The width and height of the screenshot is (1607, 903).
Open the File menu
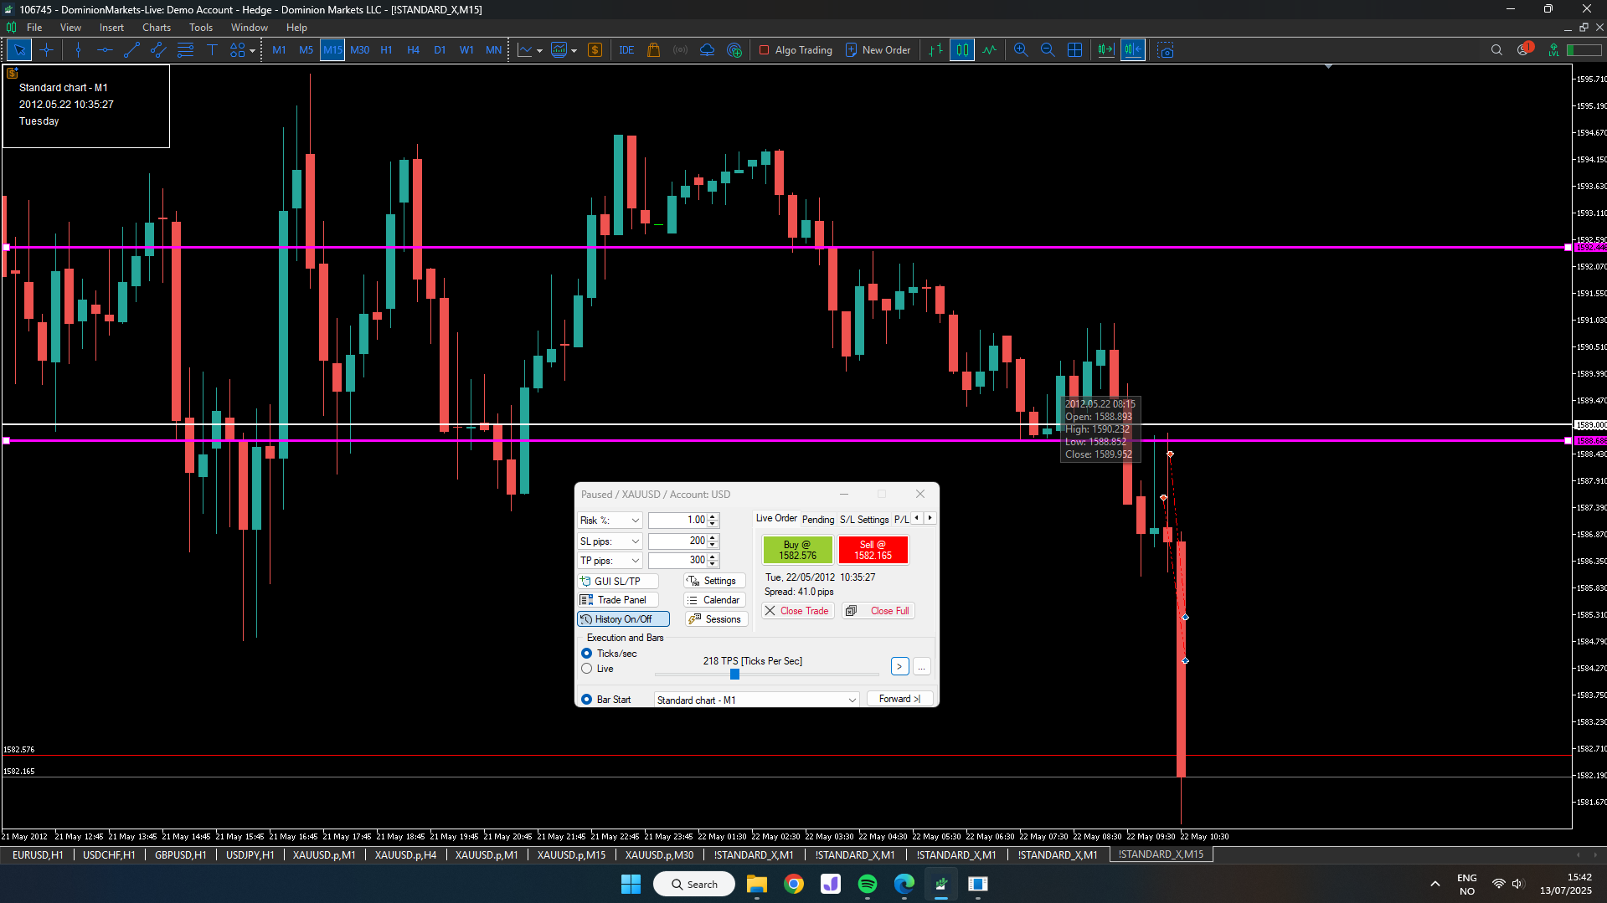pyautogui.click(x=34, y=28)
